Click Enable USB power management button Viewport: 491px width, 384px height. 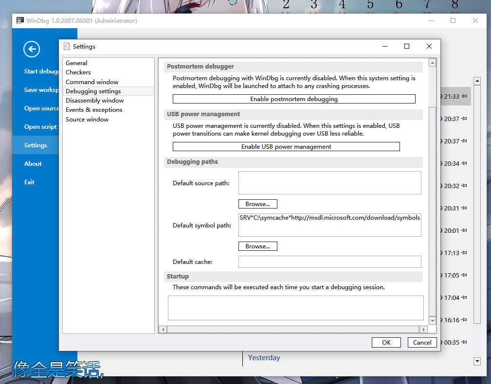point(286,147)
